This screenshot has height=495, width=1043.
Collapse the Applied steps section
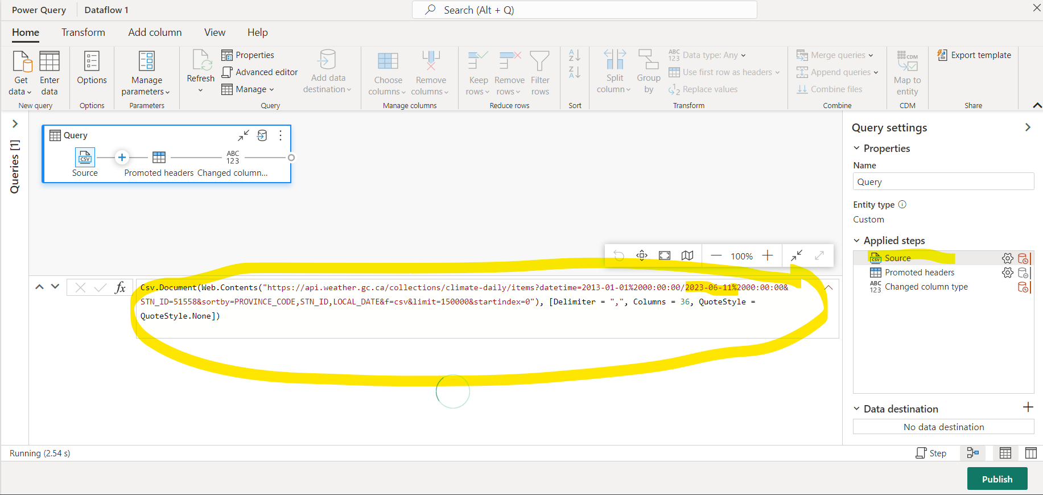857,241
